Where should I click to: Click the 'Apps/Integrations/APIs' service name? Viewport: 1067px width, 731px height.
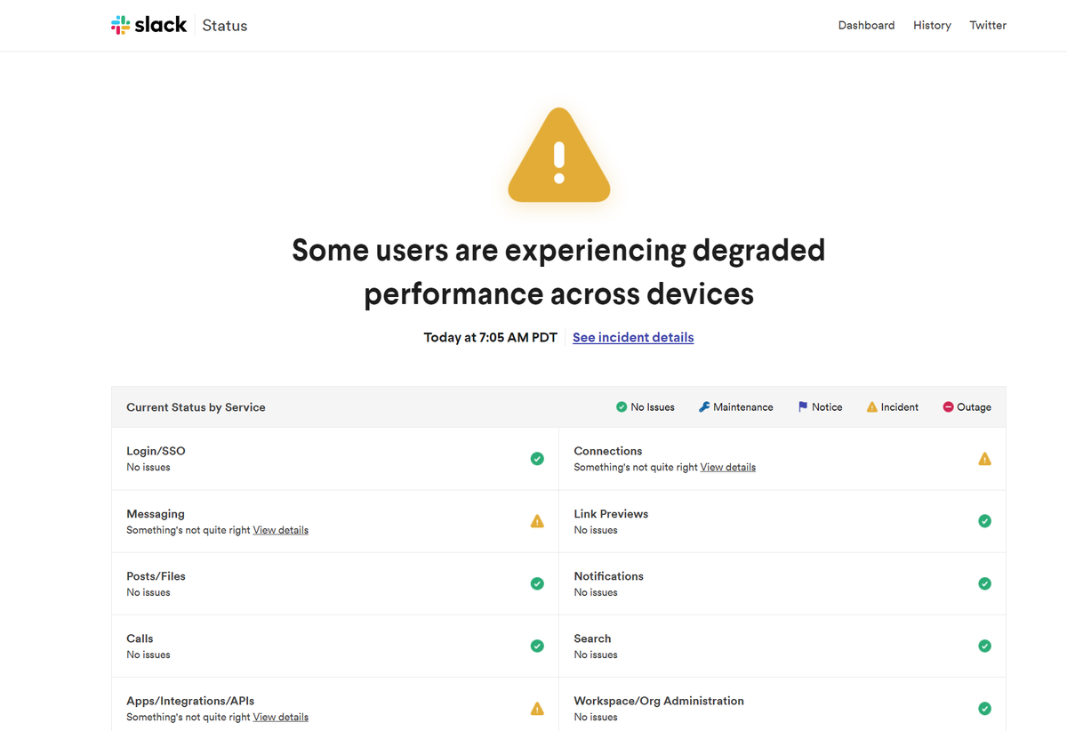(x=190, y=701)
